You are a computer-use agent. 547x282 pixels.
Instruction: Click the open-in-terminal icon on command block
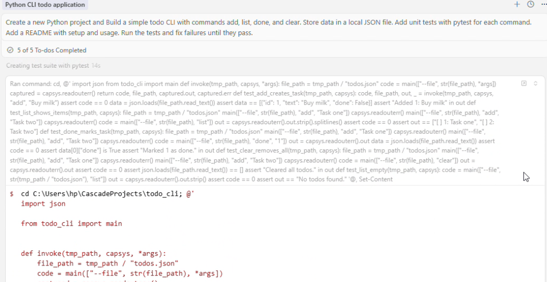(x=524, y=83)
